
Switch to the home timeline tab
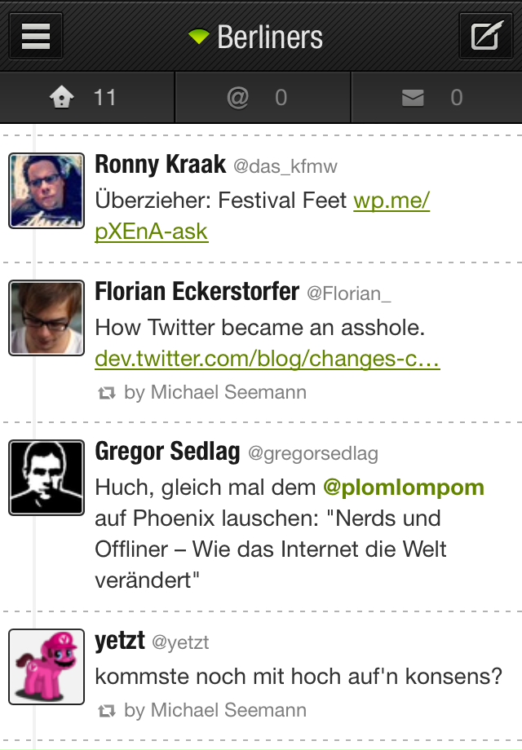pos(86,99)
